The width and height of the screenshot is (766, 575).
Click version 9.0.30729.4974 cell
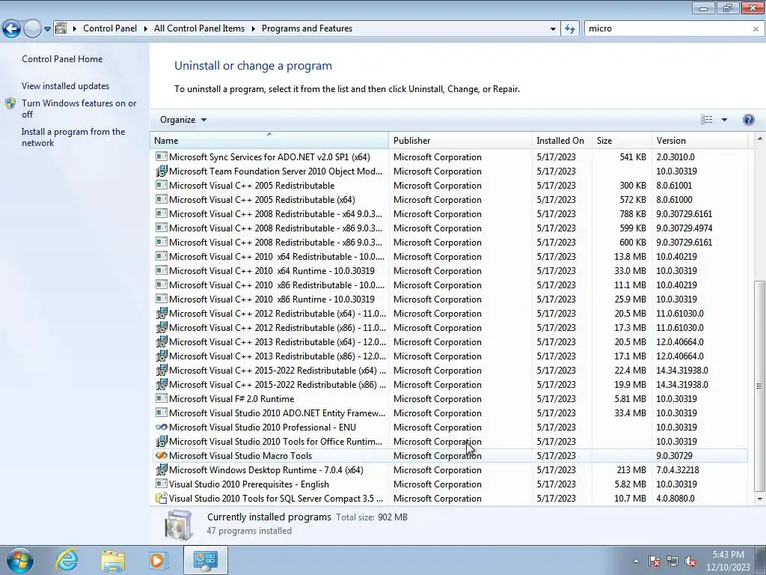(684, 228)
